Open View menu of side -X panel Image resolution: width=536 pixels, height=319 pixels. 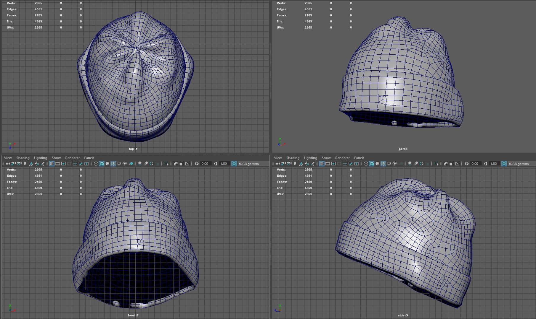278,158
